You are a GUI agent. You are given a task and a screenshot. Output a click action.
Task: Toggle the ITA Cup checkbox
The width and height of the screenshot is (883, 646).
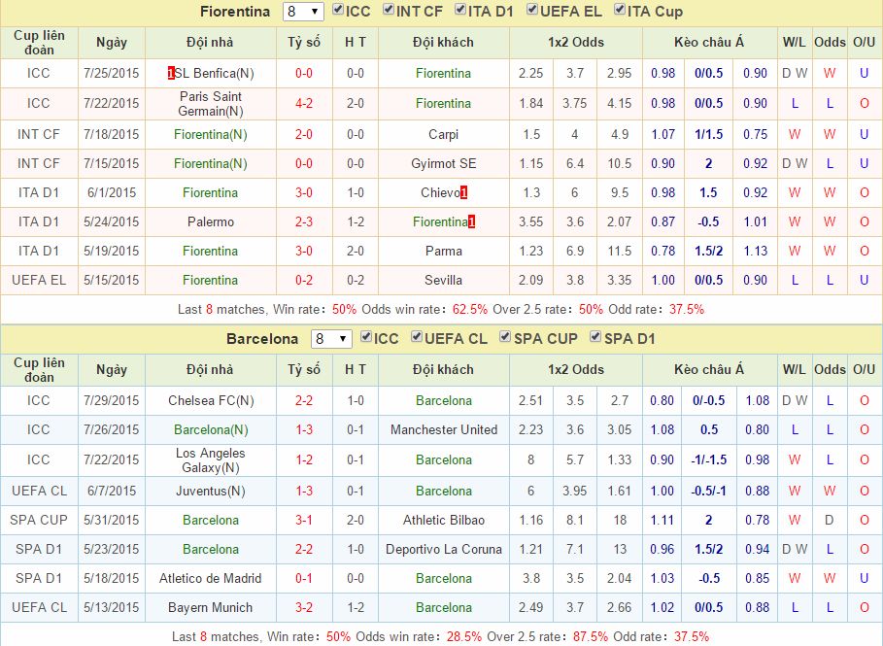click(620, 10)
